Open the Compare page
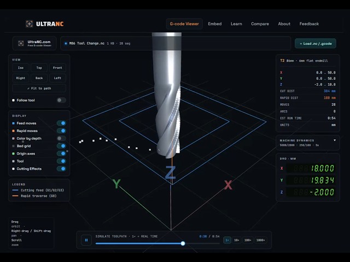 click(260, 24)
